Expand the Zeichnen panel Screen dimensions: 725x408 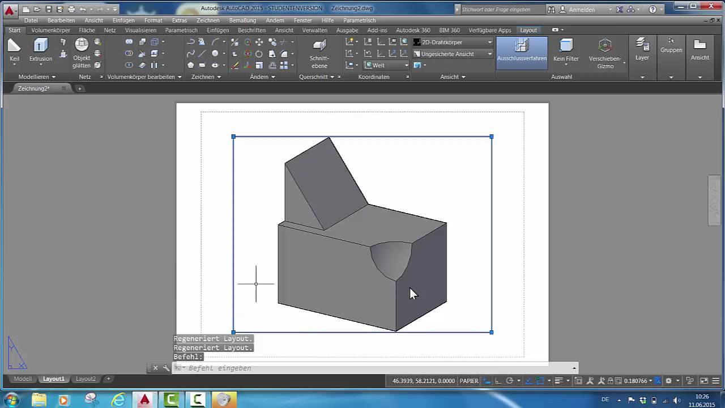206,76
